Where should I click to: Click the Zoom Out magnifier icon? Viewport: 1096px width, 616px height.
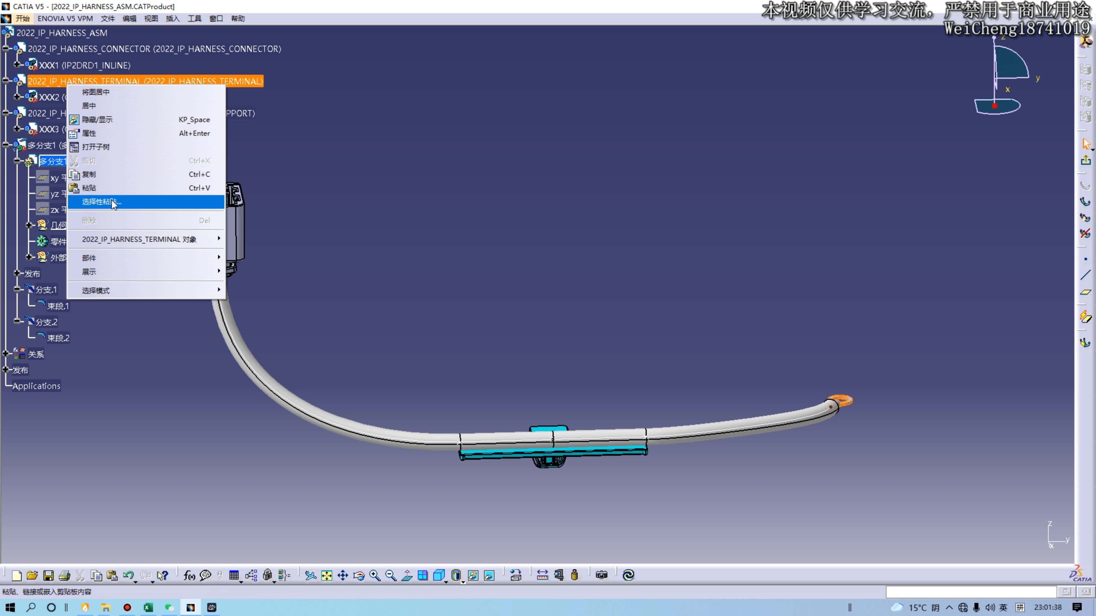point(390,575)
